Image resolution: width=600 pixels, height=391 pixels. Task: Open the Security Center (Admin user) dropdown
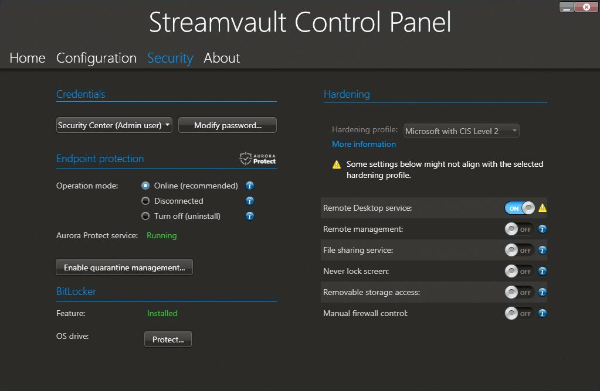[114, 125]
